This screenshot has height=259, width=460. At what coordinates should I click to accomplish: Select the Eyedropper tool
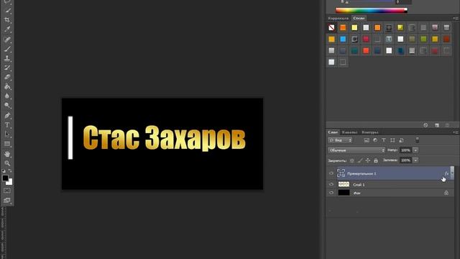point(7,29)
